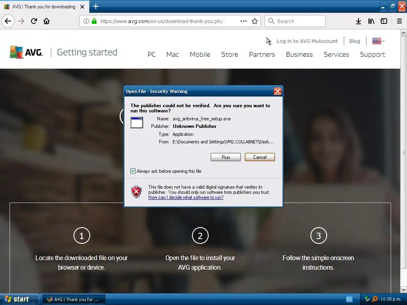407x305 pixels.
Task: Open the Store menu
Action: (x=229, y=54)
